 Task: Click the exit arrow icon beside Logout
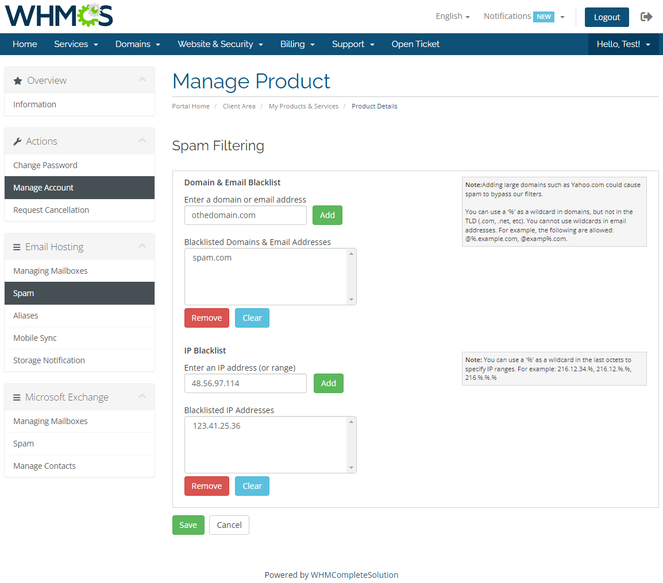(x=646, y=17)
